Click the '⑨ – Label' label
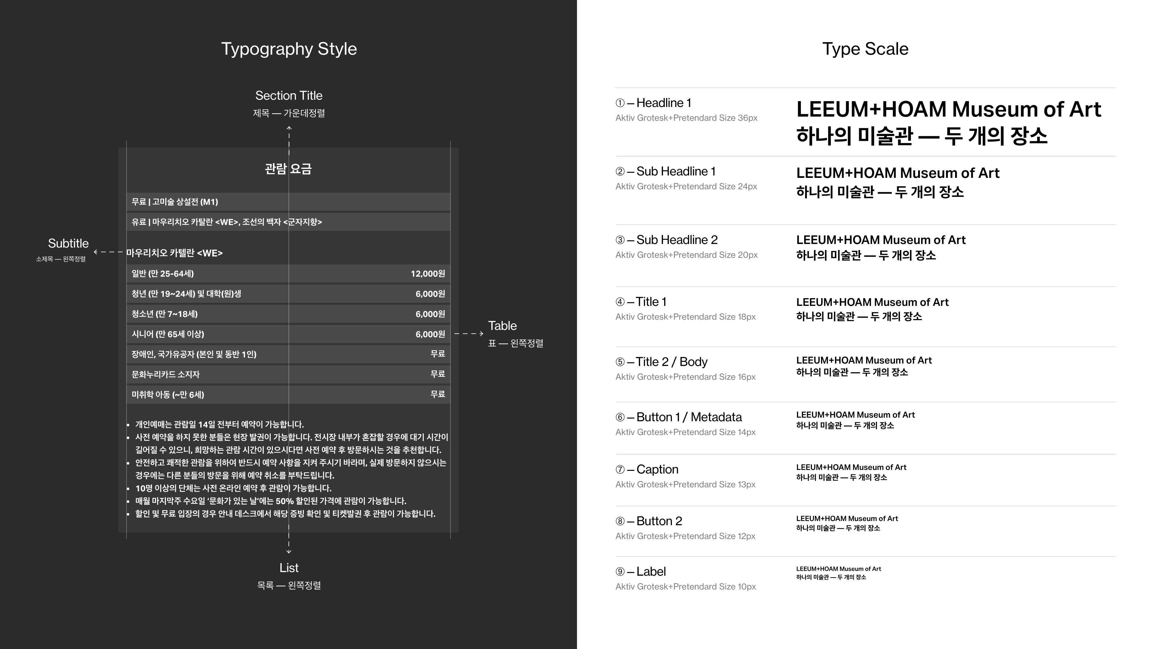1154x649 pixels. point(641,572)
